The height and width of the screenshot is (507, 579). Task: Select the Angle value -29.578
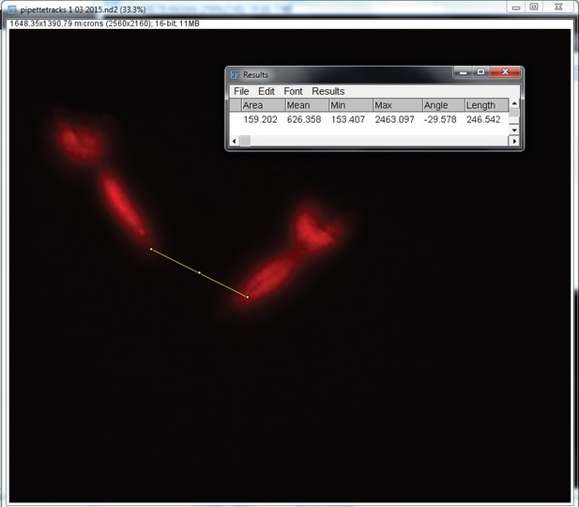pos(440,120)
